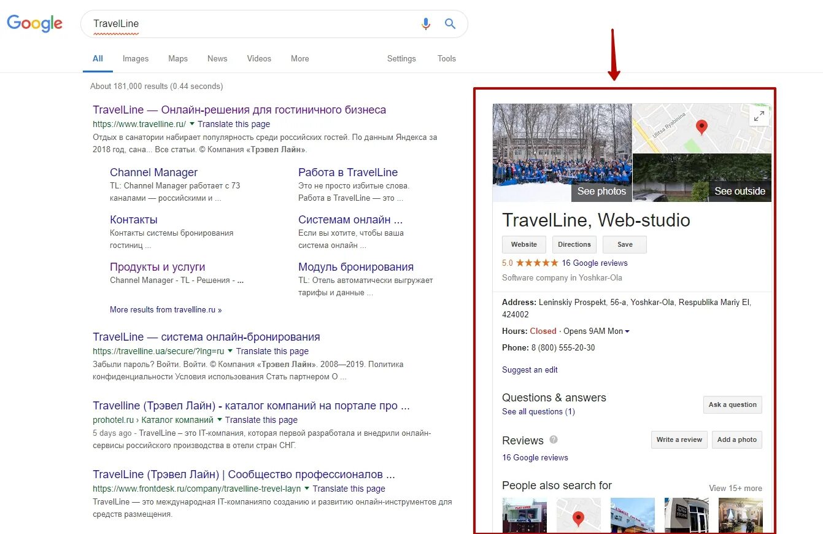Open the first result TravelLine — Онлайн-решения
The height and width of the screenshot is (534, 823).
239,110
